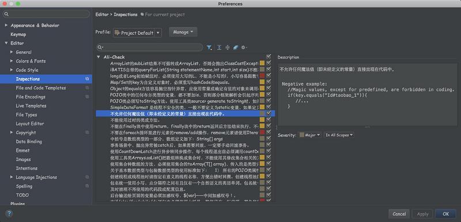The width and height of the screenshot is (461, 222).
Task: Select the ${var} exclamation mark inspection row
Action: [x=186, y=196]
